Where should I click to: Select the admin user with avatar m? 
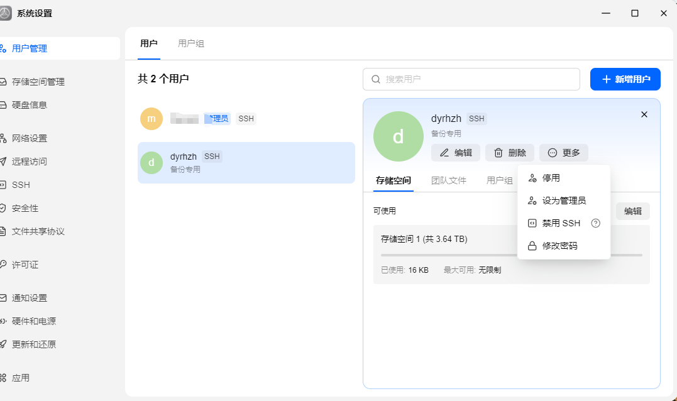pyautogui.click(x=246, y=119)
